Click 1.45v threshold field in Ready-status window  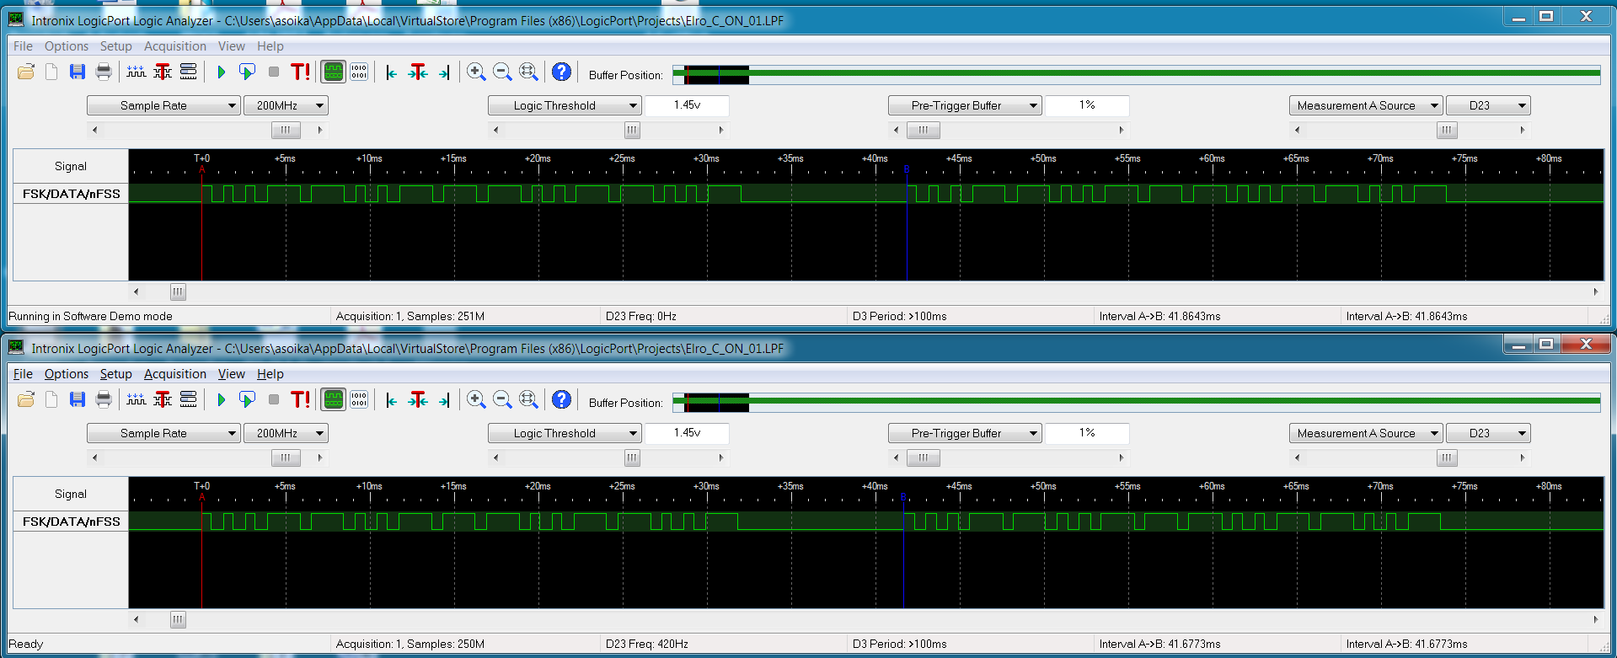[x=687, y=433]
